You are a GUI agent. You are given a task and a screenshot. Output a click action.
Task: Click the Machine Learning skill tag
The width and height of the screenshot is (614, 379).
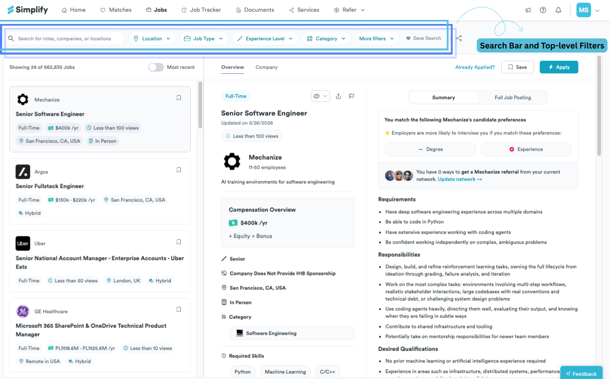[285, 372]
